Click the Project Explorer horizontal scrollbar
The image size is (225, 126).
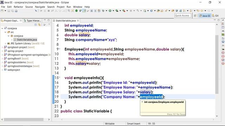pyautogui.click(x=24, y=119)
